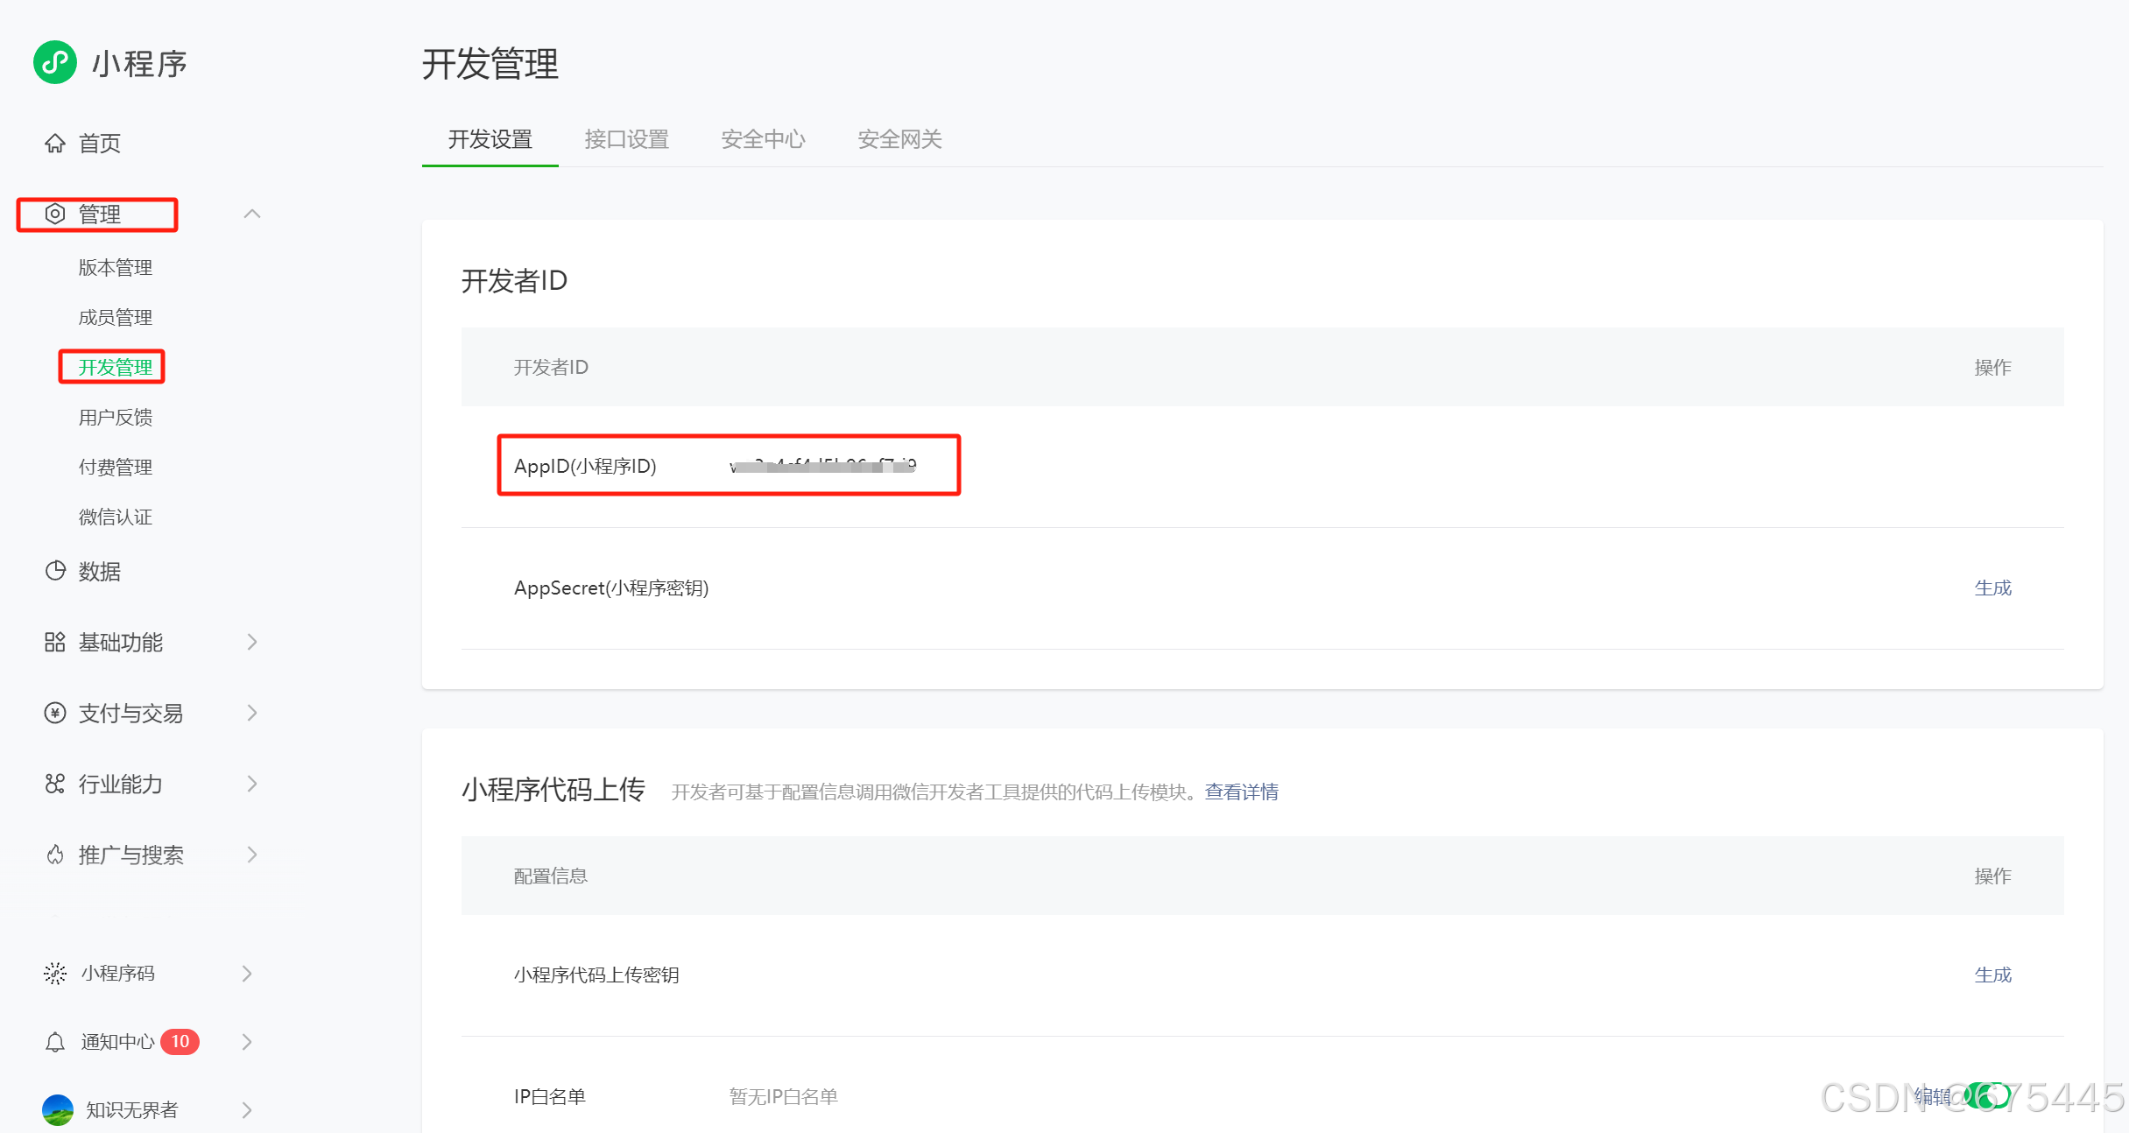Viewport: 2129px width, 1133px height.
Task: Click the 推广与搜索 flame icon
Action: 55,855
